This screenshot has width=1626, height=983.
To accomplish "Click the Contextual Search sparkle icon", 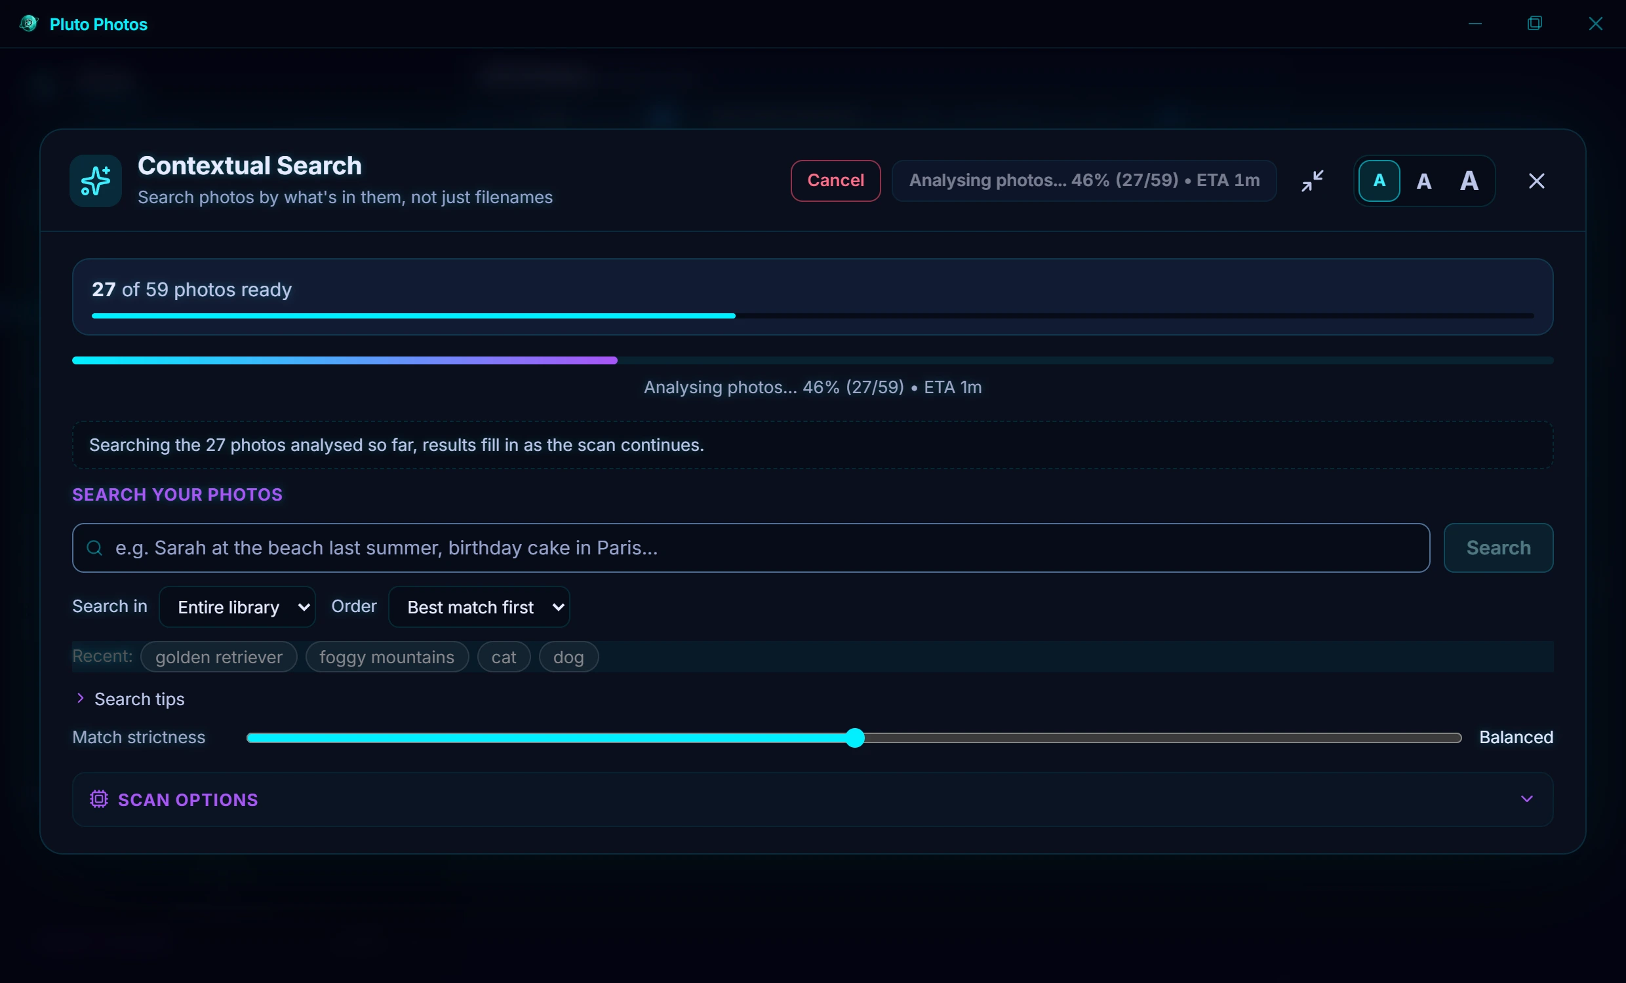I will tap(96, 181).
